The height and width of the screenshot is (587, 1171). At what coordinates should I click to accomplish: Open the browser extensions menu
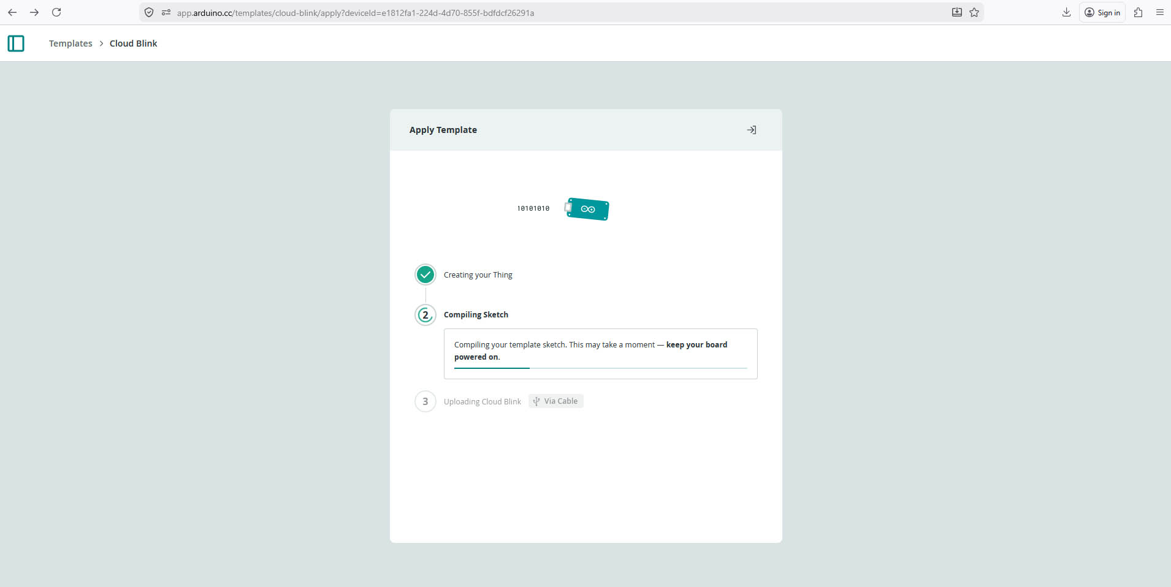click(1139, 12)
